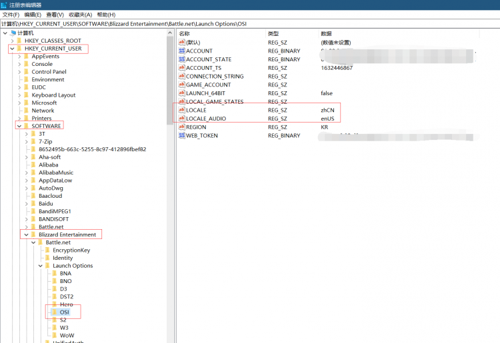This screenshot has width=500, height=343.
Task: Select the false data of LAUNCH_64BIT
Action: pyautogui.click(x=327, y=93)
